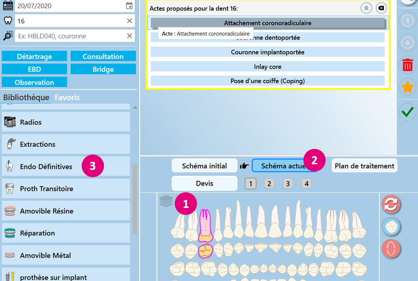The height and width of the screenshot is (281, 418).
Task: Click the Extractions forceps icon
Action: (x=10, y=144)
